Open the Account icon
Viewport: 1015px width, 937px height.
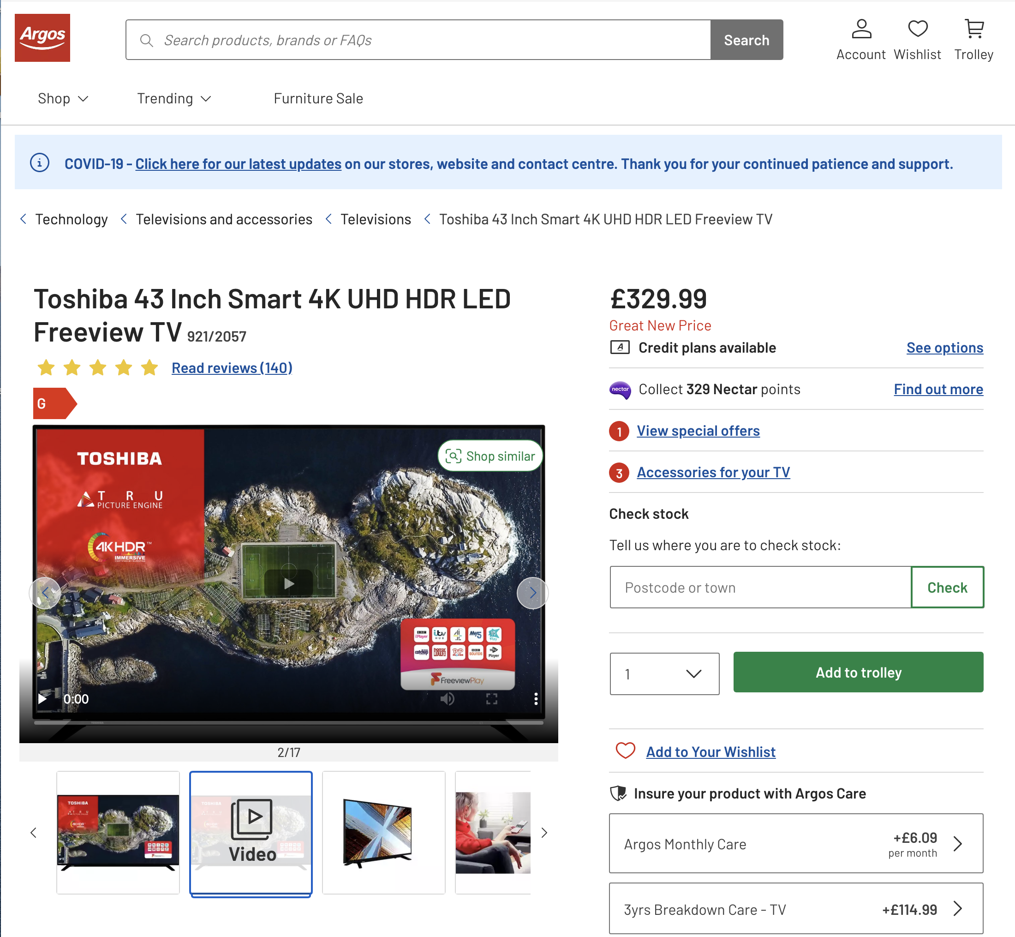[860, 30]
